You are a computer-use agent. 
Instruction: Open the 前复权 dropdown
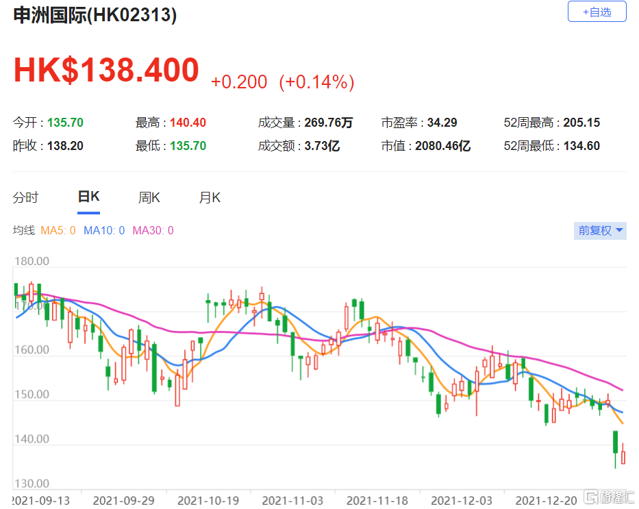[x=600, y=231]
